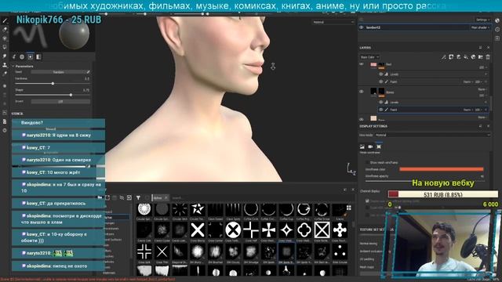Screen dimensions: 502x282
Task: Switch to Environment settings tab icon
Action: 362,146
